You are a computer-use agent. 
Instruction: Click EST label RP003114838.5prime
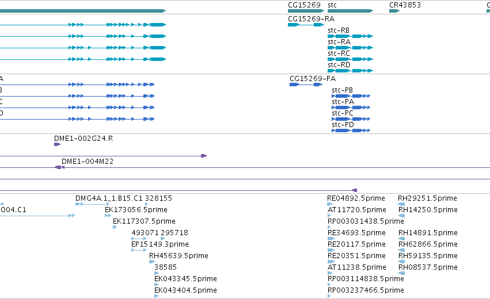(366, 279)
